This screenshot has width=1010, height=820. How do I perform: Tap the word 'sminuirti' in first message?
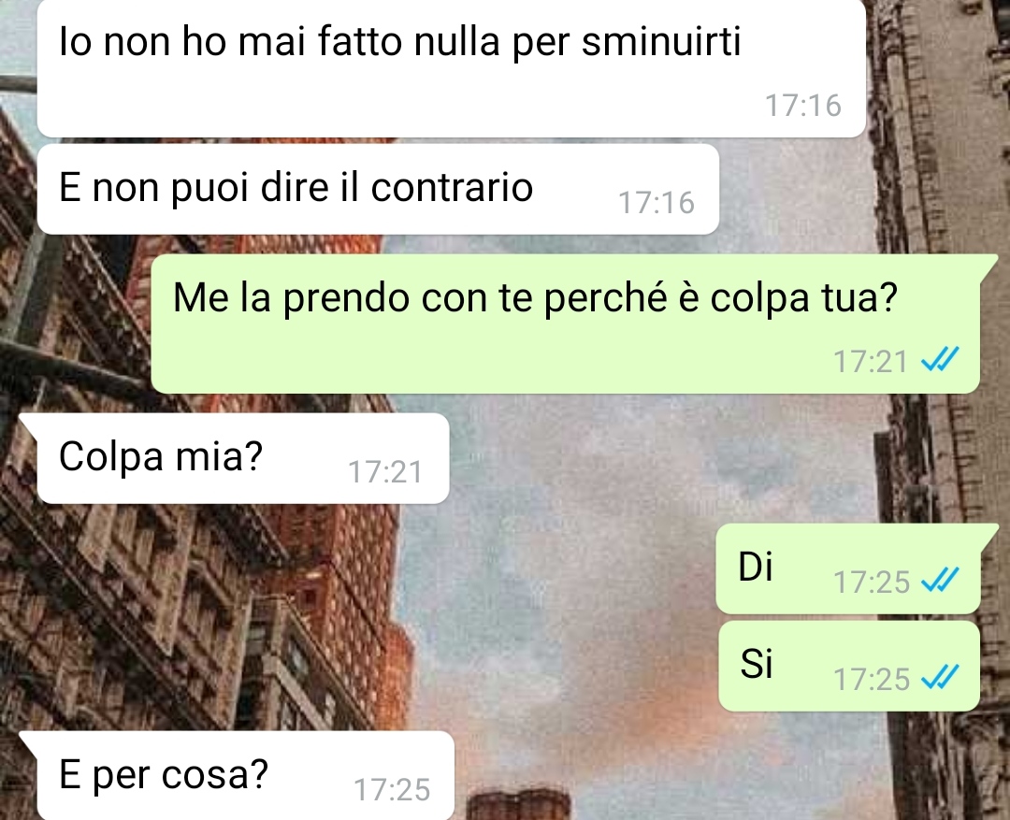(661, 41)
